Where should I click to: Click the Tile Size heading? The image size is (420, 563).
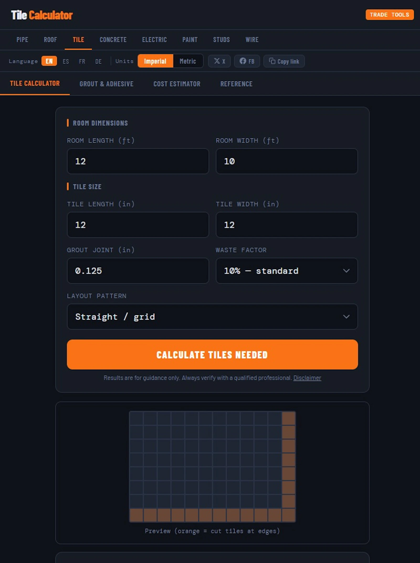[87, 187]
